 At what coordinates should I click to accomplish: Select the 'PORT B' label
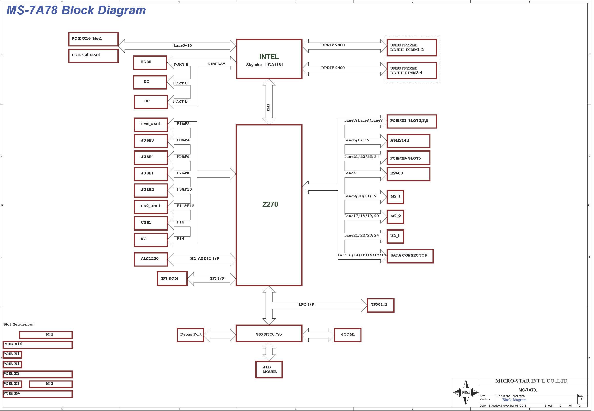point(181,64)
